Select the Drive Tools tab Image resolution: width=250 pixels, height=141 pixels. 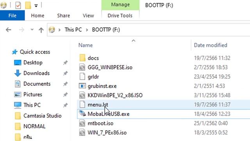pos(120,16)
